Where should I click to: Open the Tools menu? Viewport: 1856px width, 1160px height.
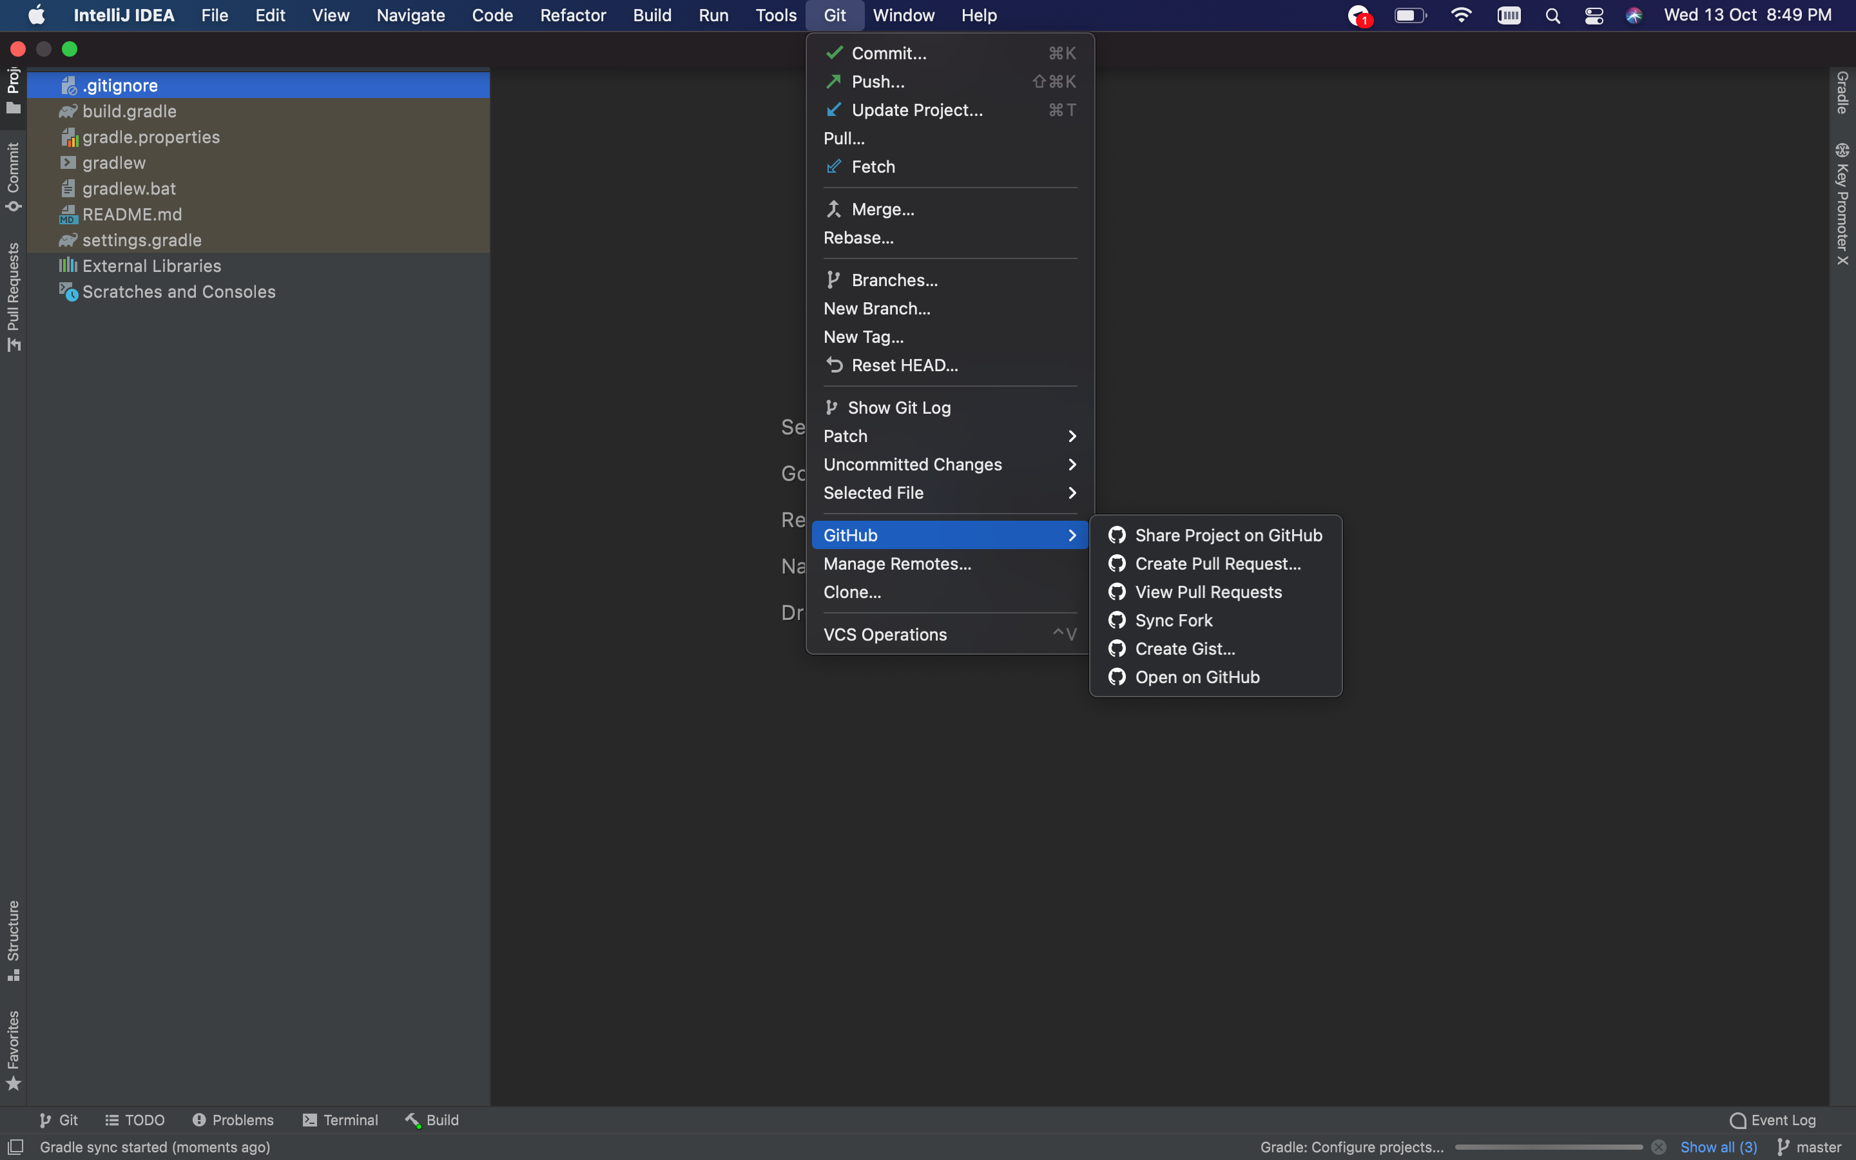pos(776,15)
